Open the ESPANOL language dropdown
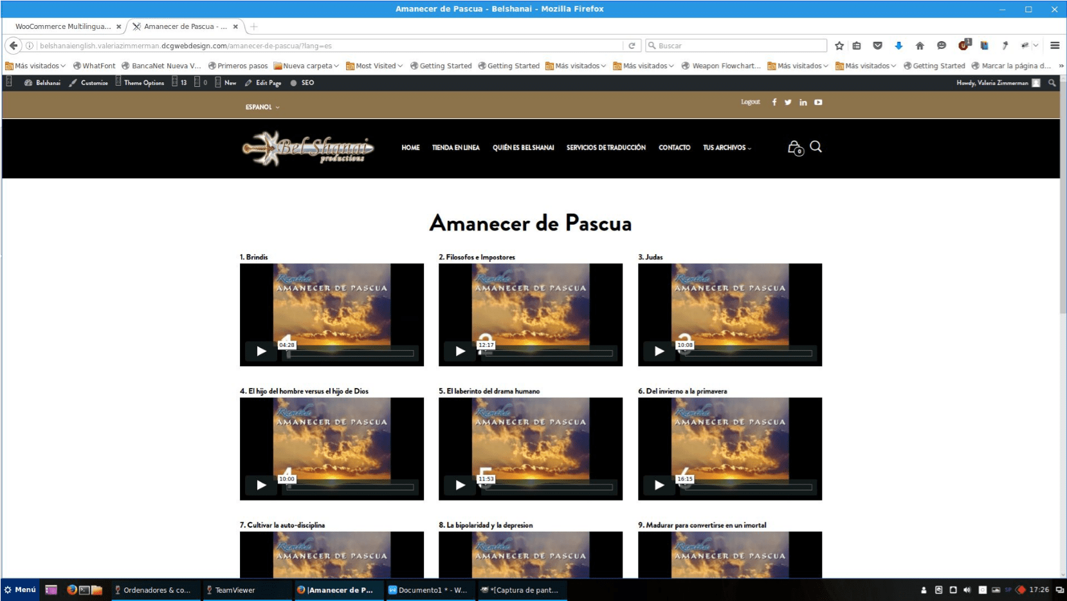Screen dimensions: 1067x601 (x=262, y=107)
